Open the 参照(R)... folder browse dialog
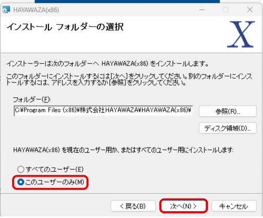This screenshot has height=218, width=263. (x=228, y=111)
